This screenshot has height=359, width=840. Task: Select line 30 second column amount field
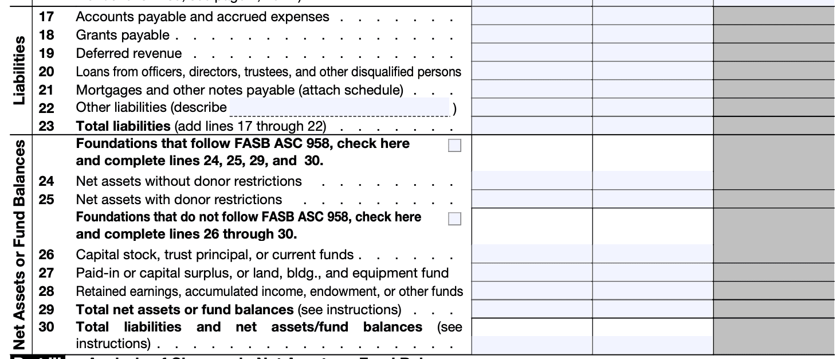[653, 345]
